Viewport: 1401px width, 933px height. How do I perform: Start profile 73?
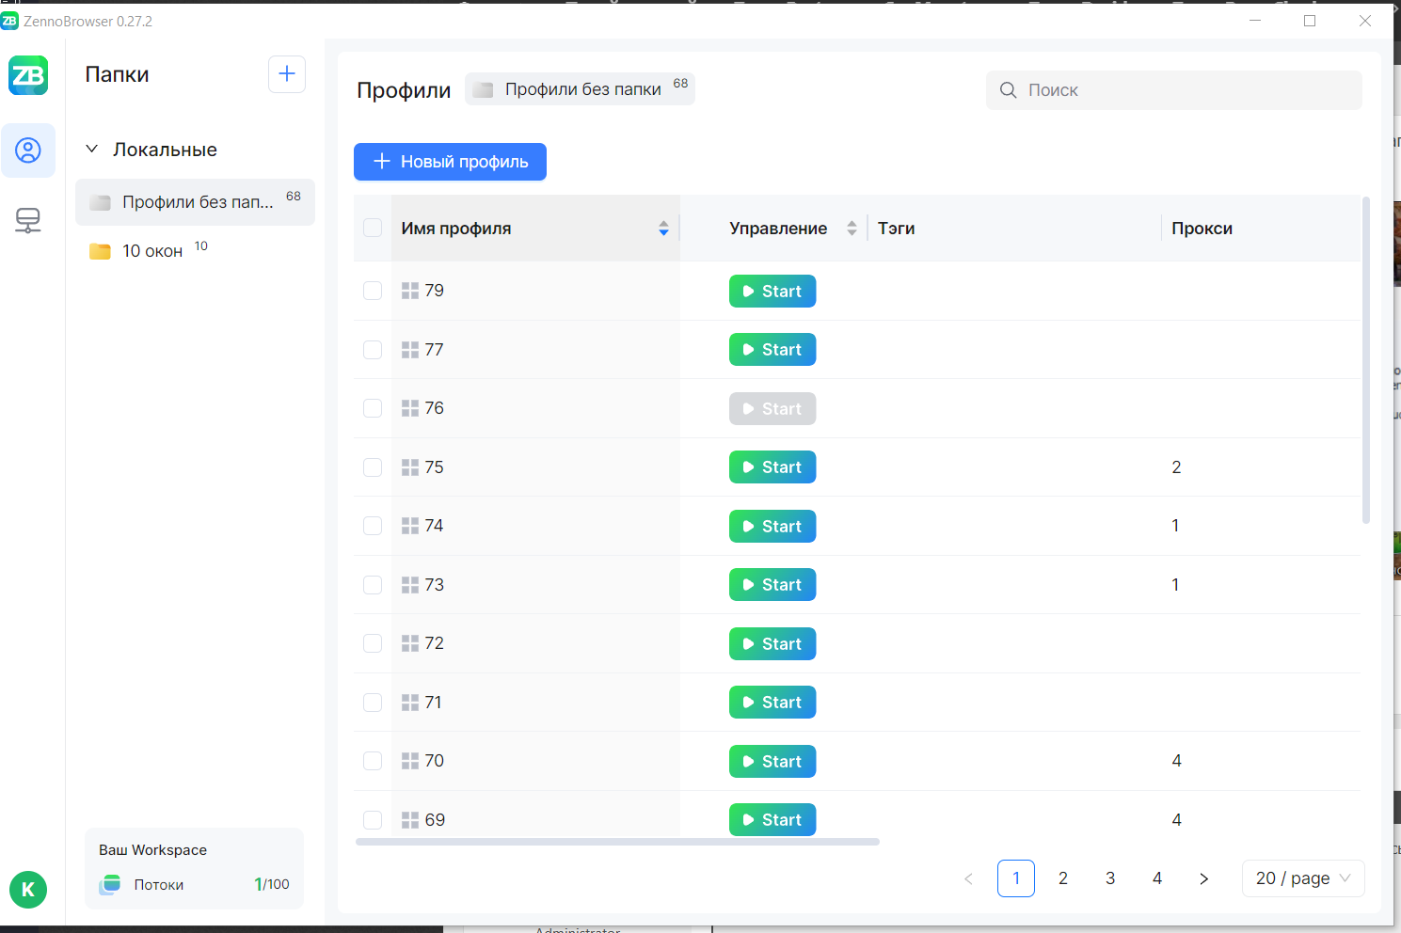(772, 585)
